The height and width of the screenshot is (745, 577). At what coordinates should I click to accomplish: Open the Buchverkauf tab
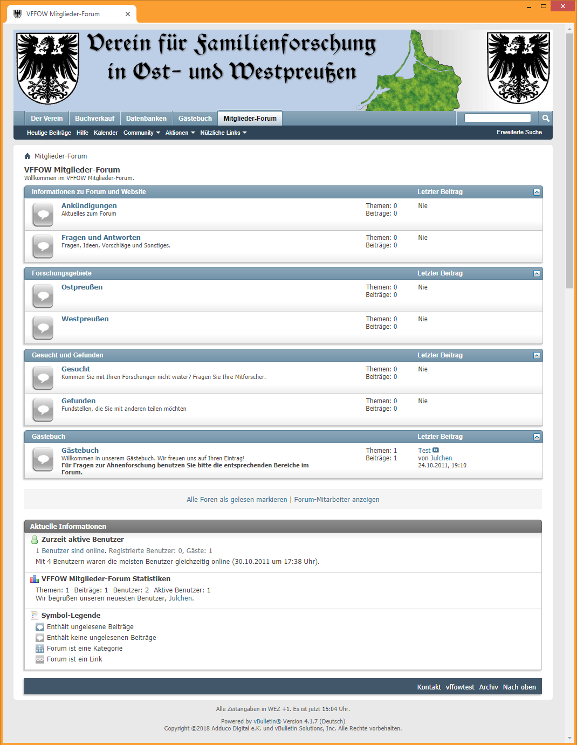(x=94, y=118)
